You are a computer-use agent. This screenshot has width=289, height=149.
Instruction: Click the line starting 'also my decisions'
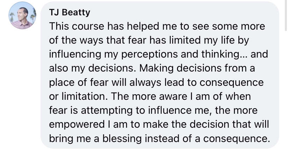pos(152,69)
